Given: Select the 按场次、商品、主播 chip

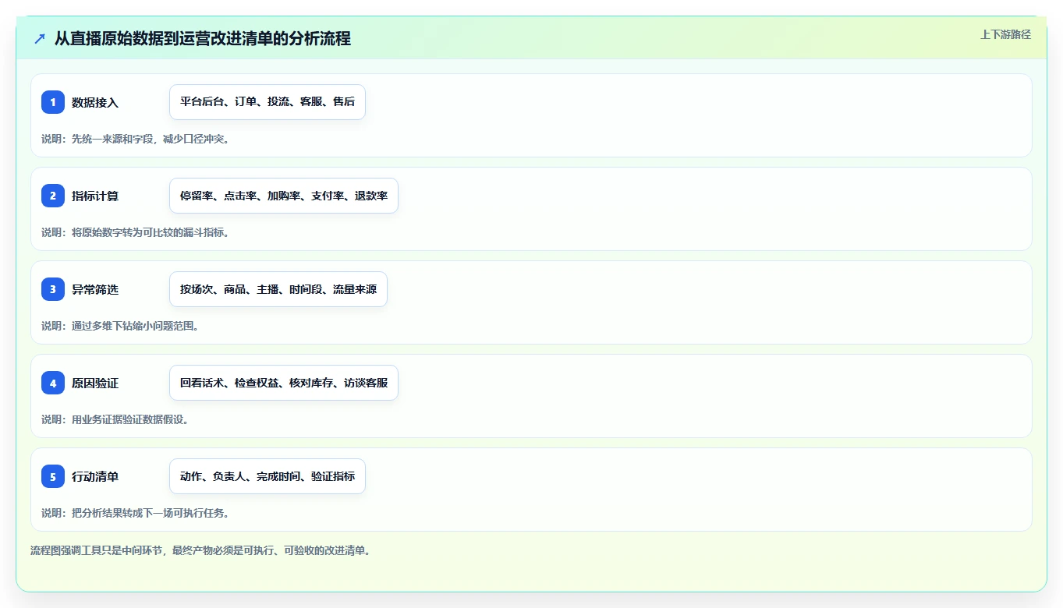Looking at the screenshot, I should click(278, 289).
